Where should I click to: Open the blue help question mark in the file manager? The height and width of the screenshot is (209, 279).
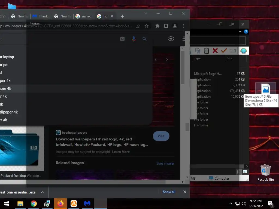pyautogui.click(x=246, y=32)
